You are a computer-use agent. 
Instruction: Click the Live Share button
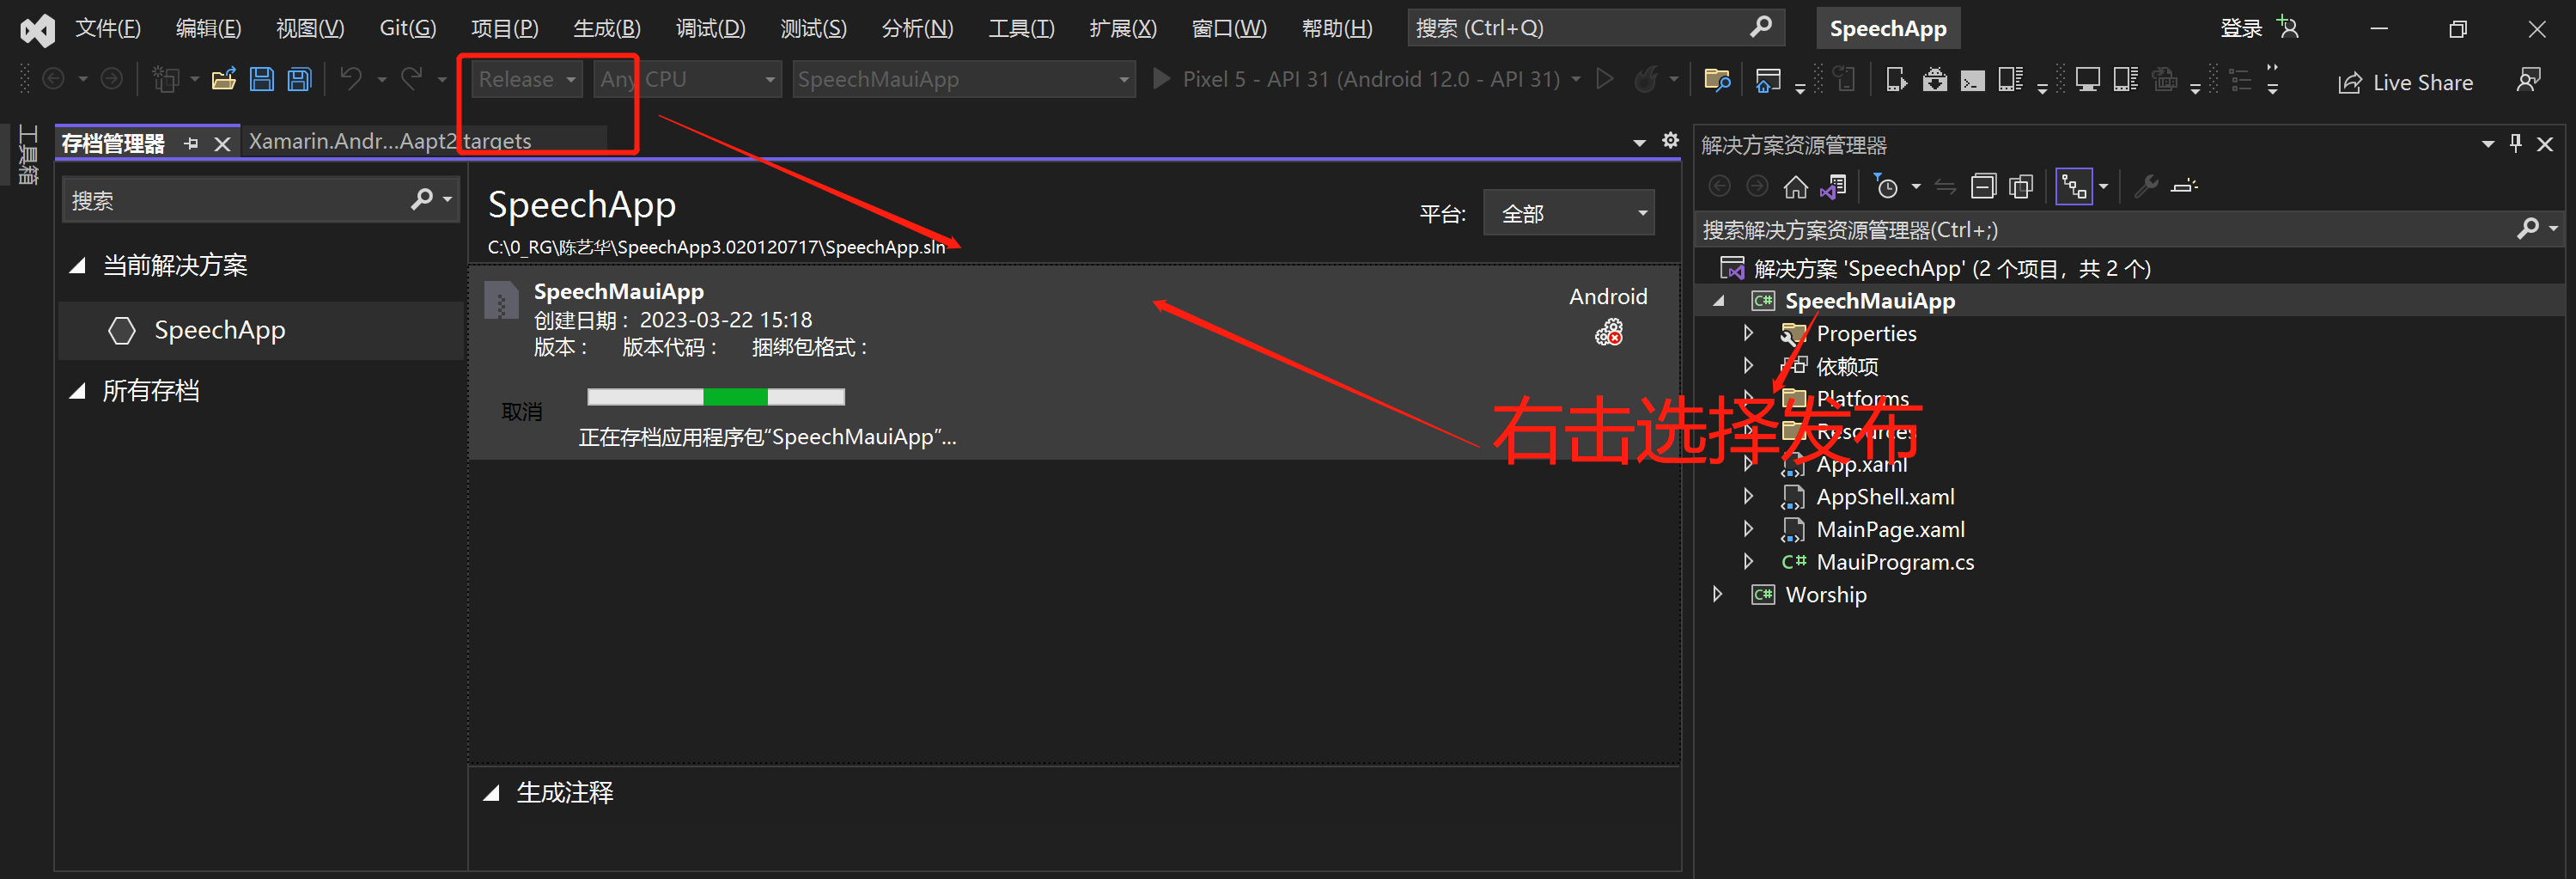point(2406,82)
